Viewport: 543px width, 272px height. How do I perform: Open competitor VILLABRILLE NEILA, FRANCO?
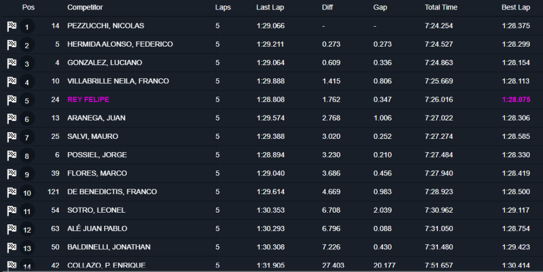[x=118, y=81]
